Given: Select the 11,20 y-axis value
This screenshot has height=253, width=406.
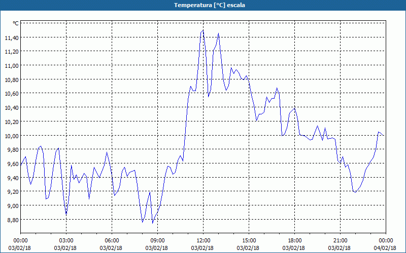Looking at the screenshot, I should pos(12,52).
